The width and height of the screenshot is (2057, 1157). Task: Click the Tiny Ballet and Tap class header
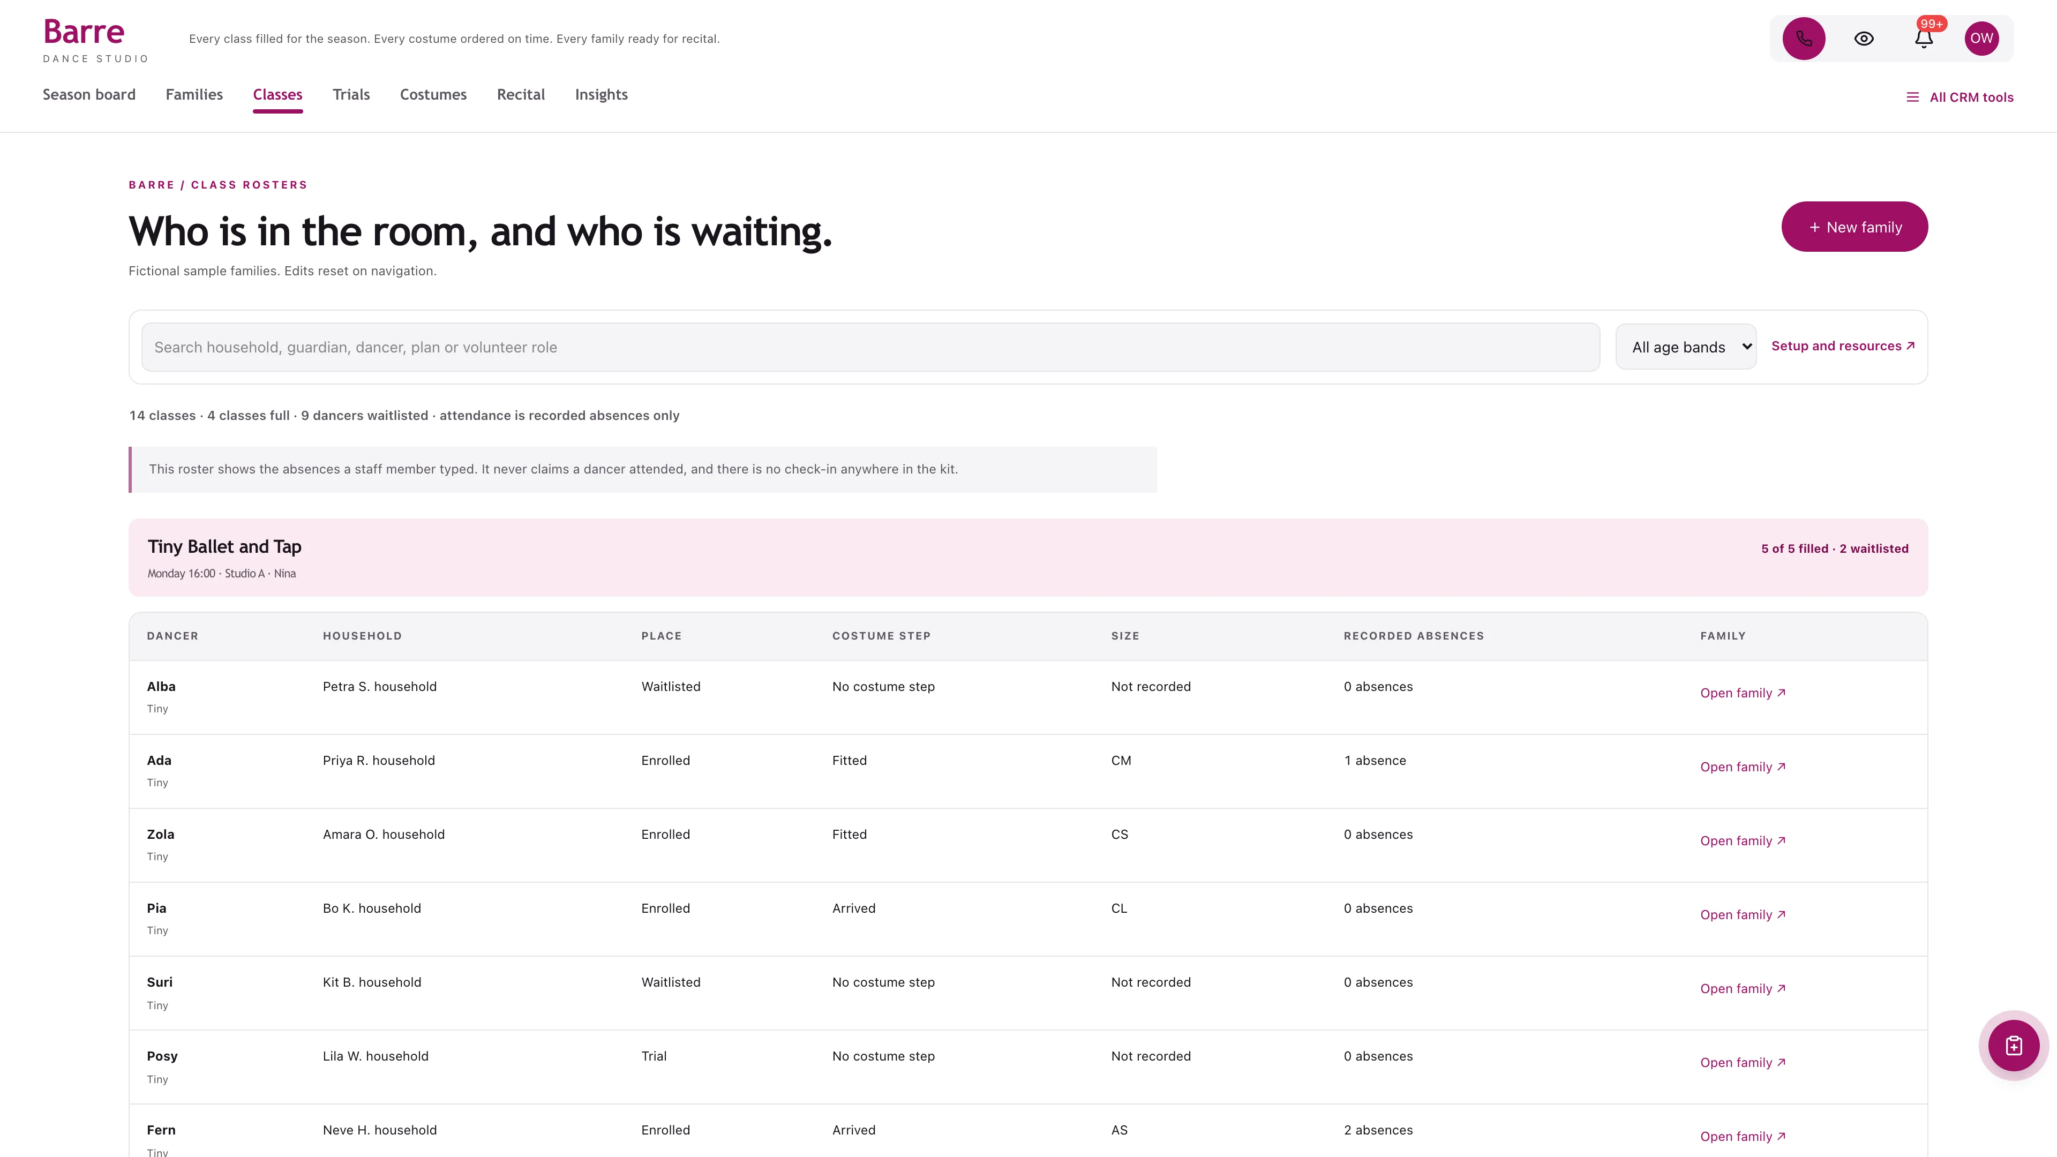point(1028,557)
